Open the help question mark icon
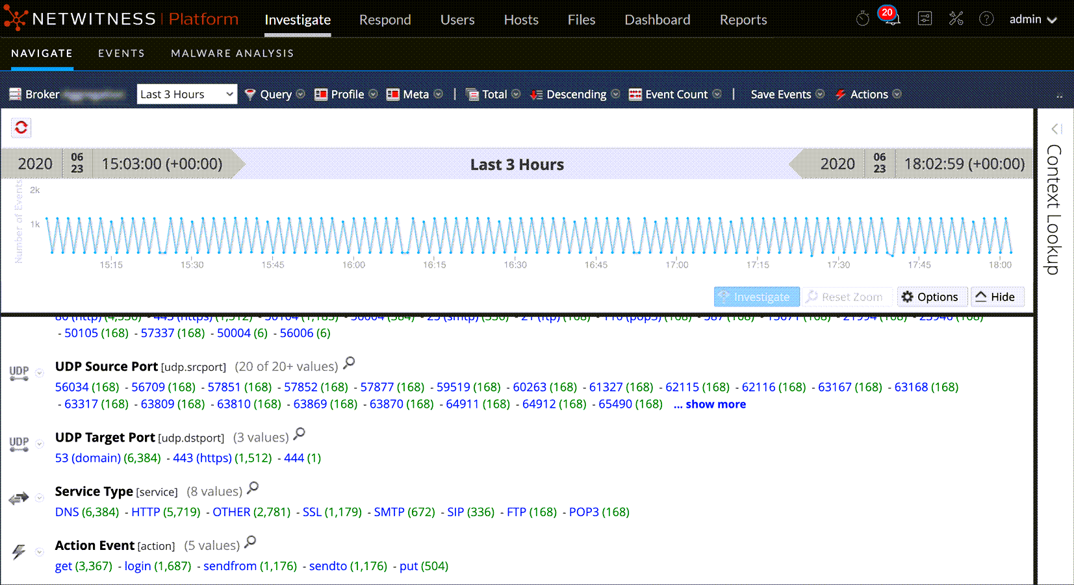The width and height of the screenshot is (1074, 585). [x=986, y=19]
